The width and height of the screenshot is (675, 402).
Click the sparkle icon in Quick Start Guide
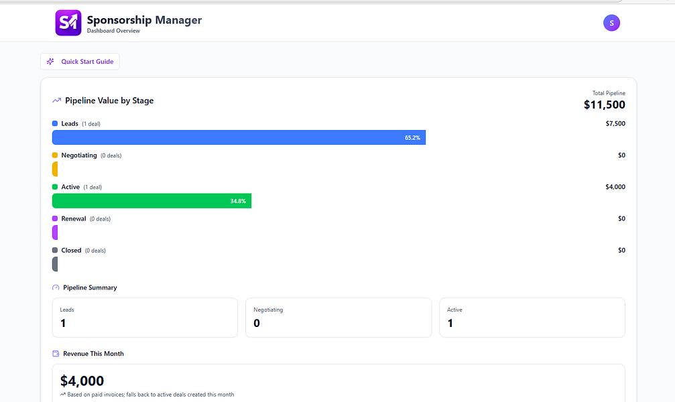50,62
